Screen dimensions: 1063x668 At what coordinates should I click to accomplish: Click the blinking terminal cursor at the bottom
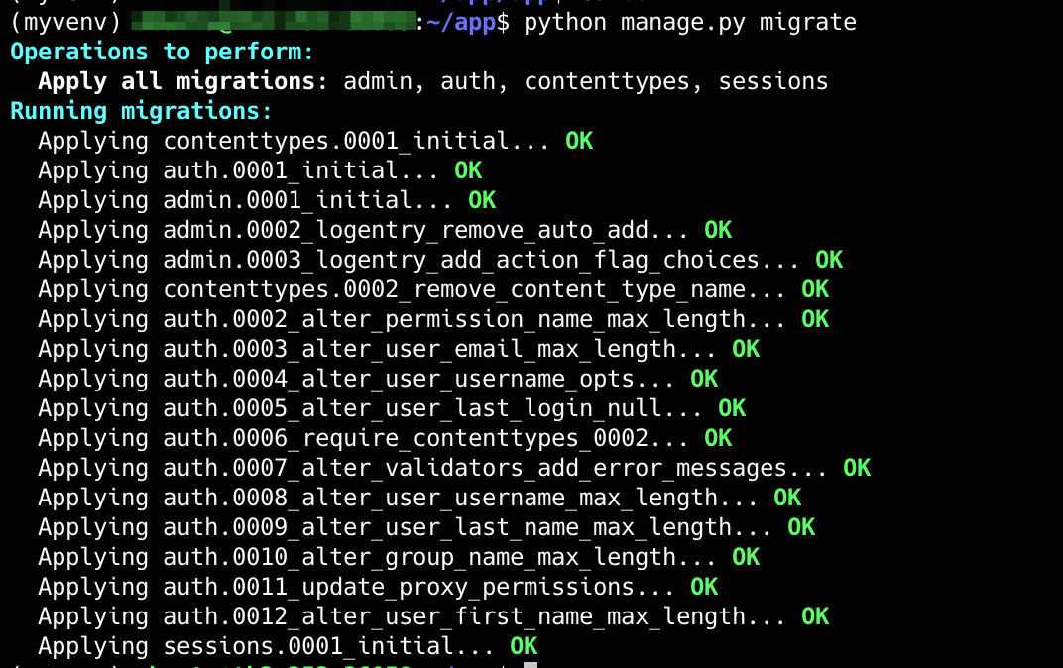pyautogui.click(x=530, y=666)
